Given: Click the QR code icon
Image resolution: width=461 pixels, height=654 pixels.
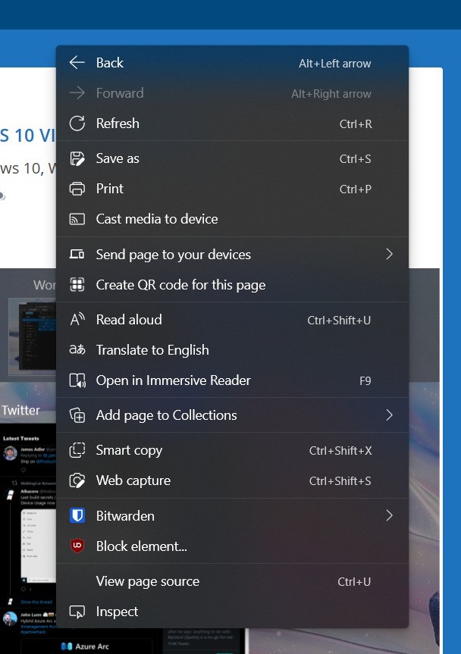Looking at the screenshot, I should (77, 285).
